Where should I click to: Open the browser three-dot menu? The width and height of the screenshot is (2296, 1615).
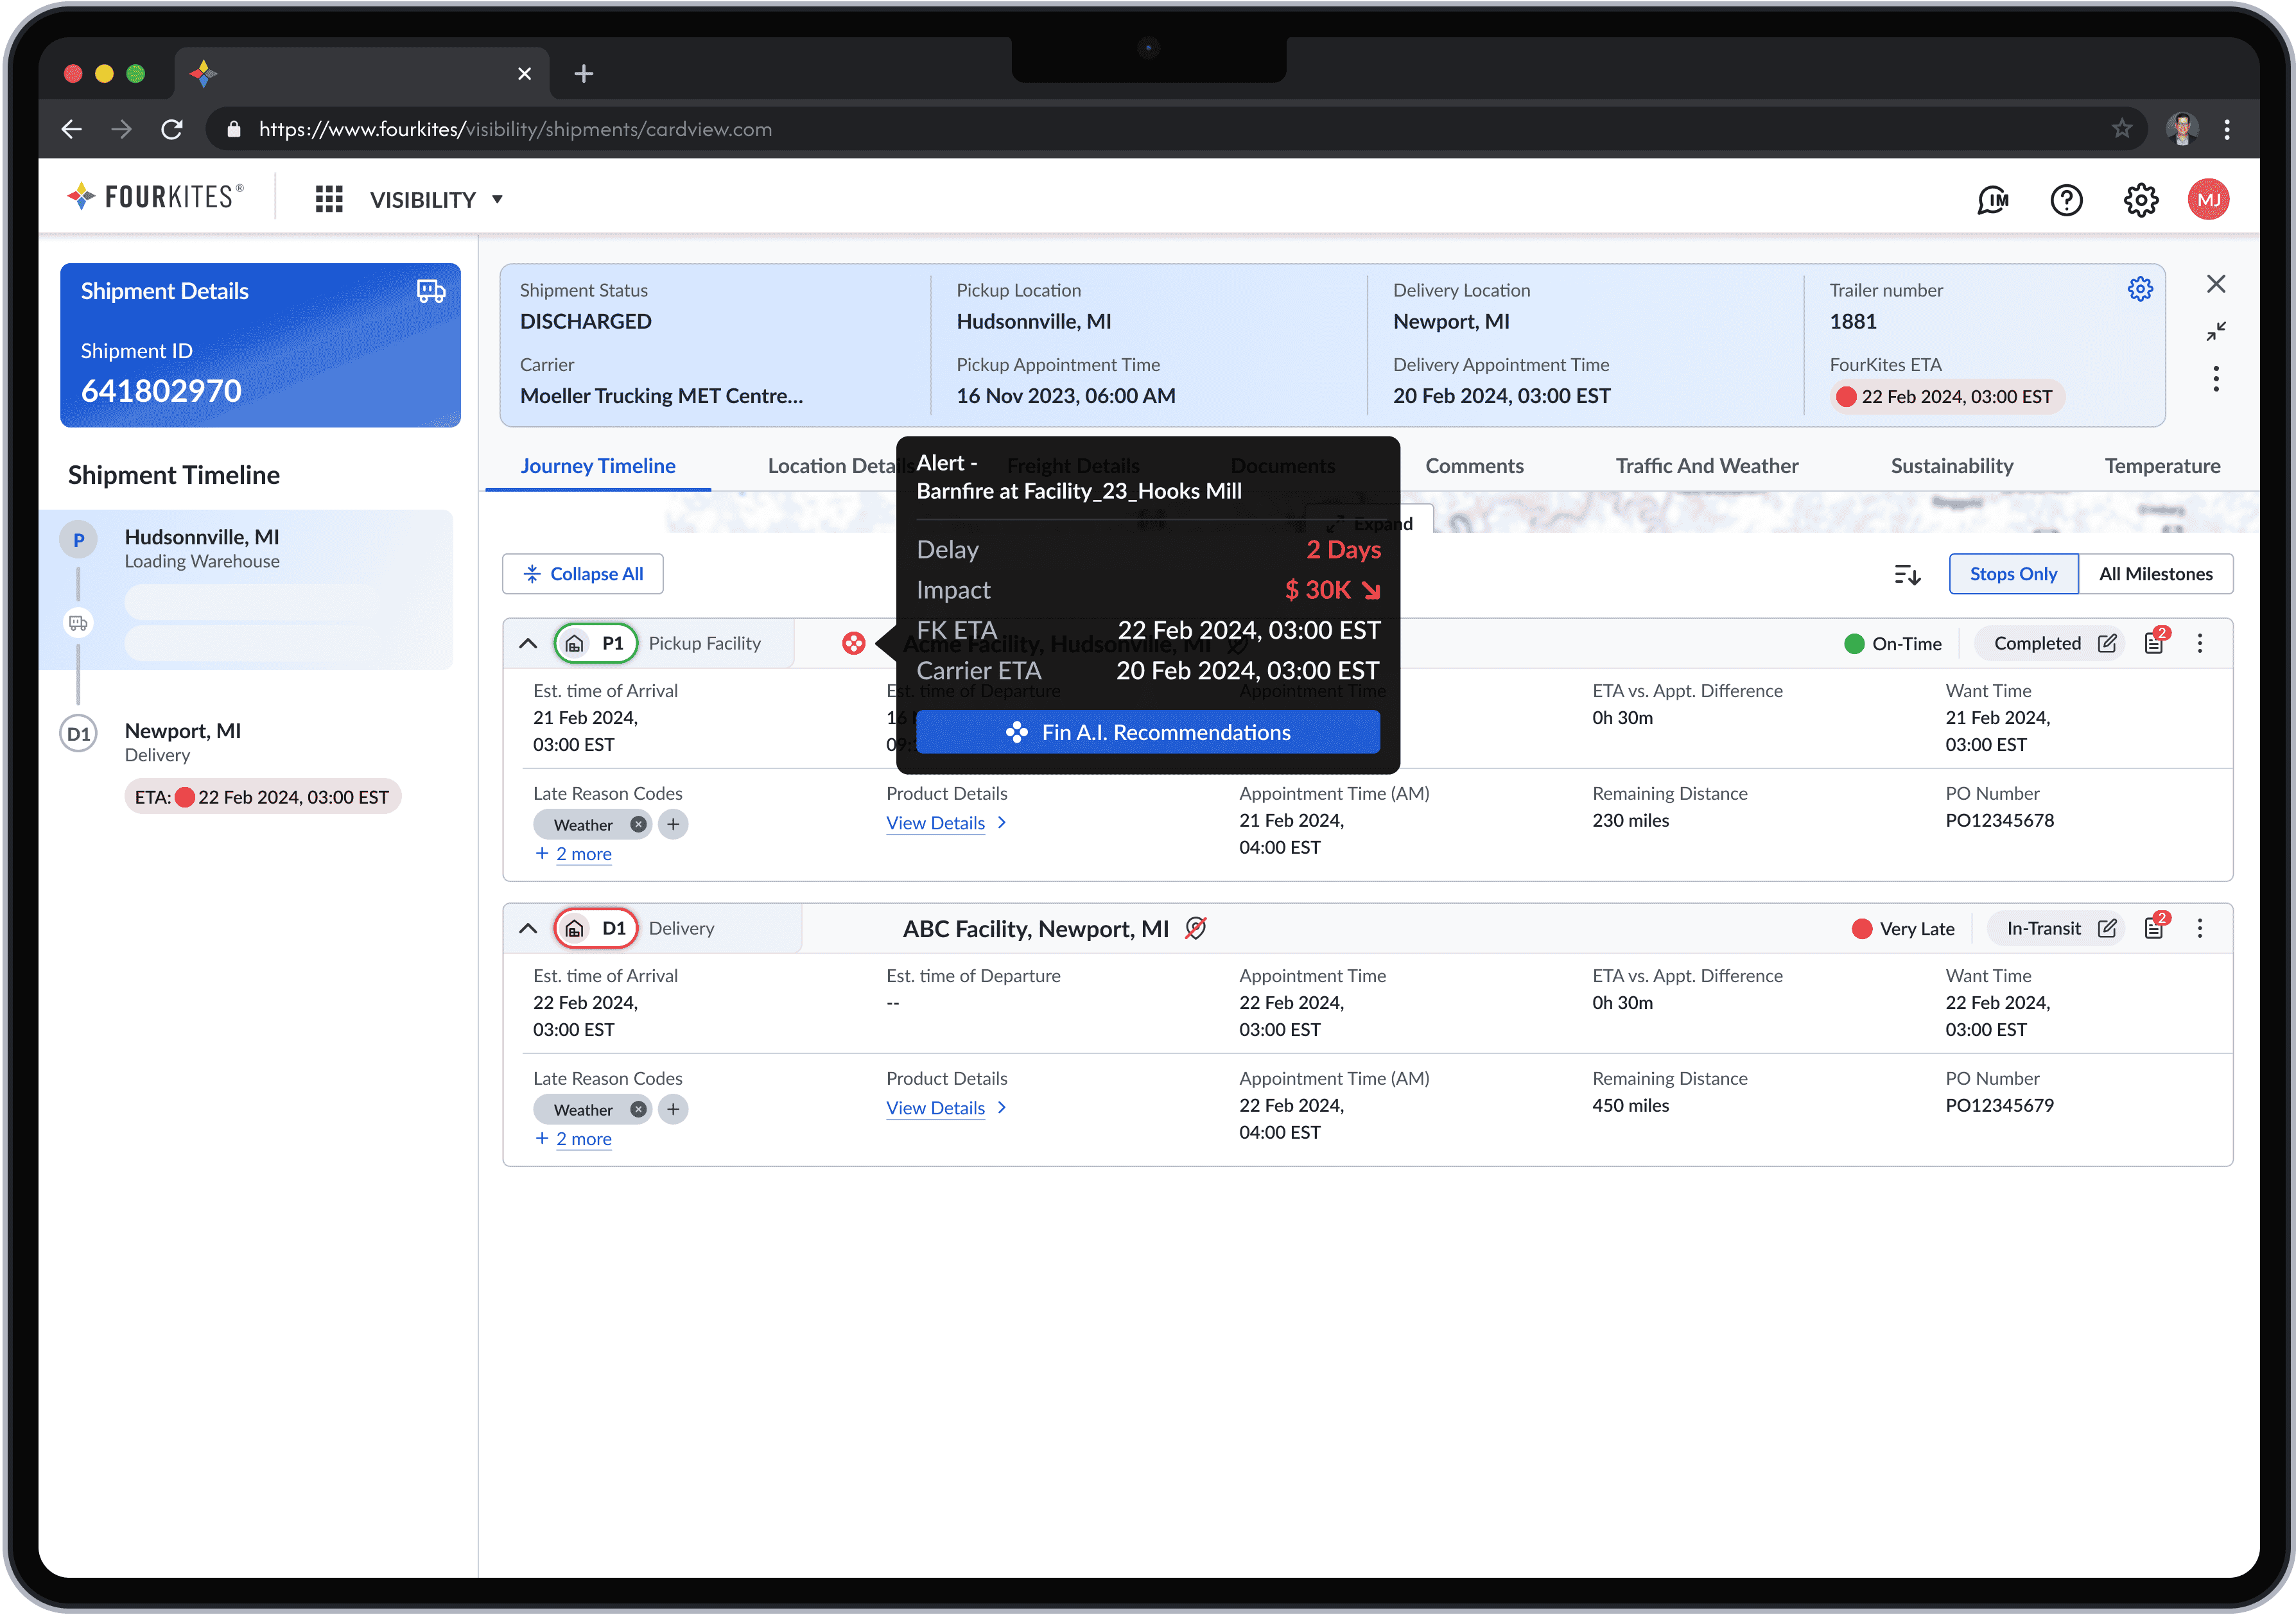click(2227, 129)
